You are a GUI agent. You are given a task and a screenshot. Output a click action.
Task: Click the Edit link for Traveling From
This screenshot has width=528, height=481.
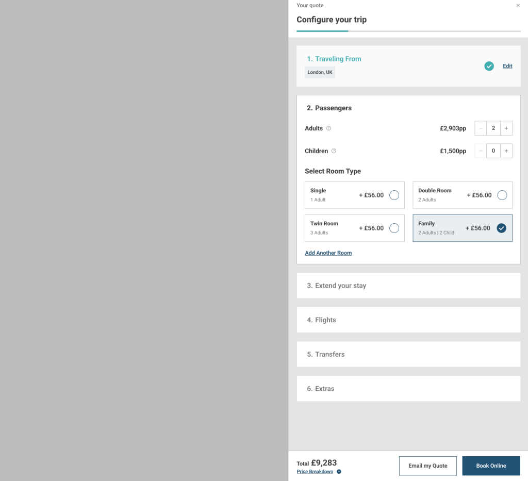[x=507, y=66]
